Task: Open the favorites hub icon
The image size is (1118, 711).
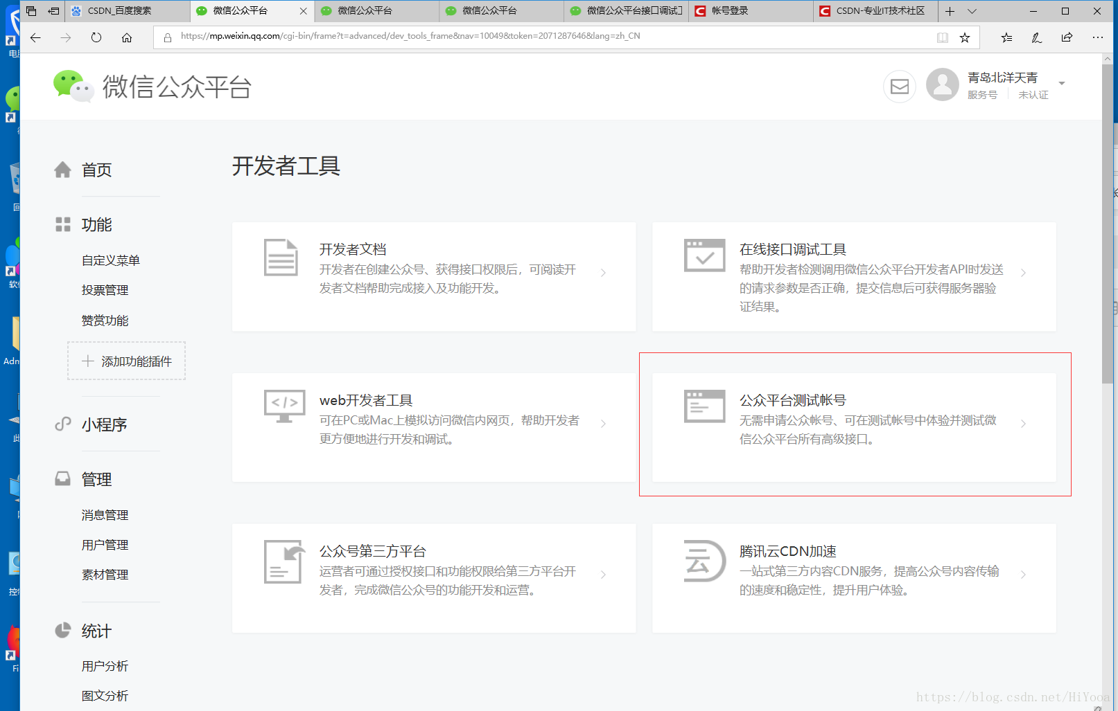Action: click(1006, 37)
